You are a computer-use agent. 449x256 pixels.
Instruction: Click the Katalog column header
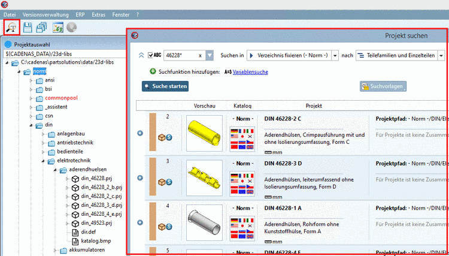pyautogui.click(x=242, y=106)
